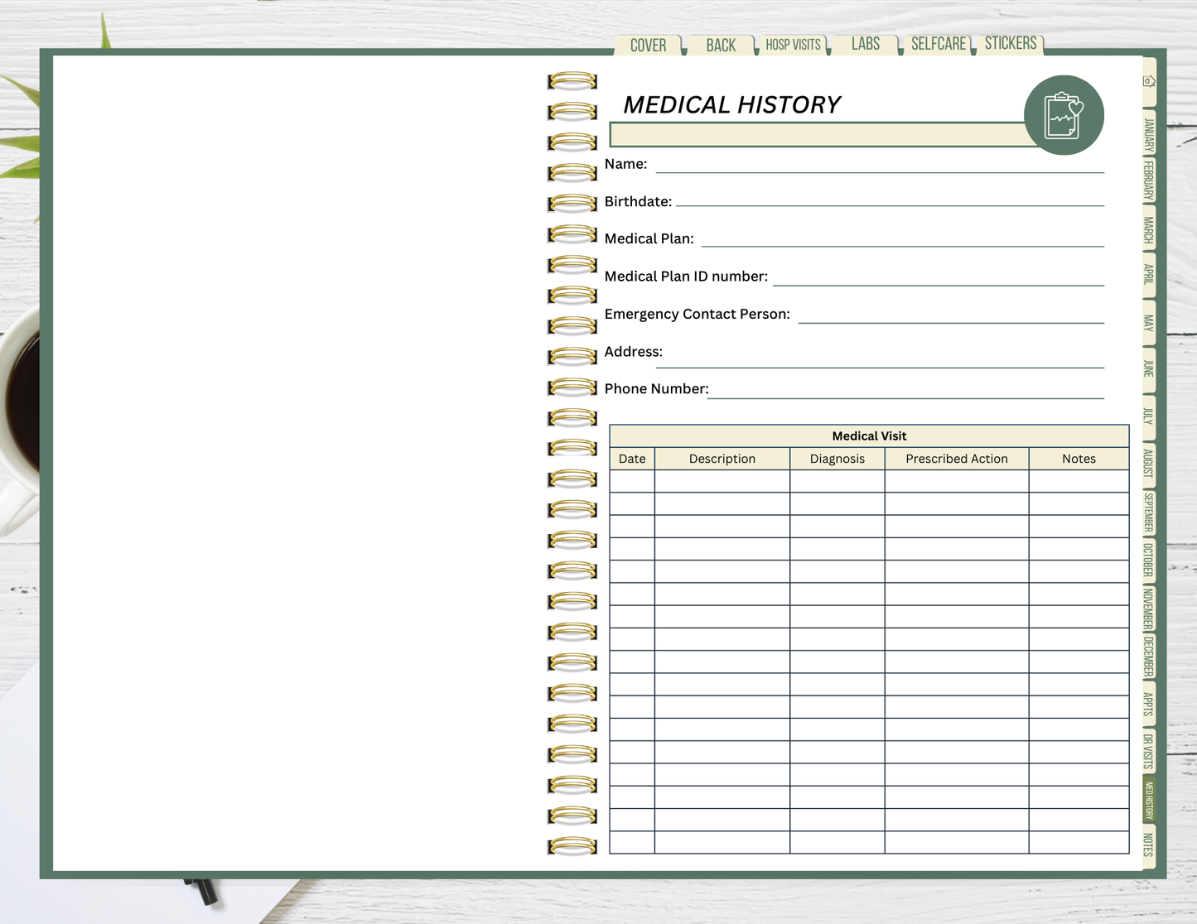
Task: Click the first Date cell in table
Action: pos(632,481)
